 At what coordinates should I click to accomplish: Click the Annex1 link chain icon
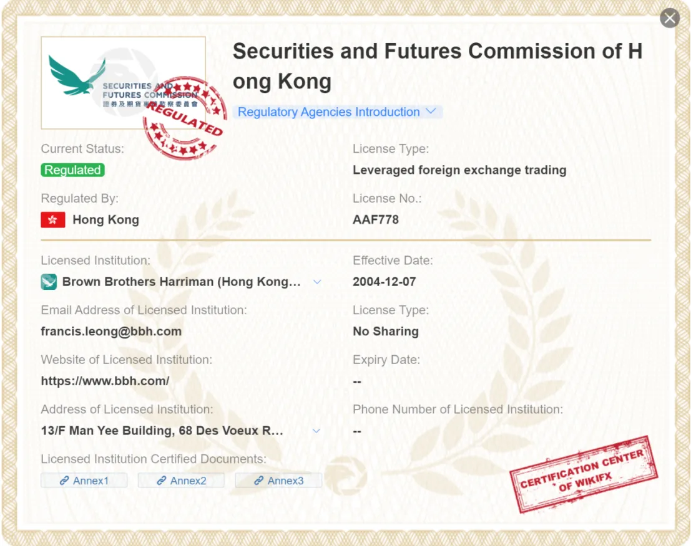pos(64,481)
